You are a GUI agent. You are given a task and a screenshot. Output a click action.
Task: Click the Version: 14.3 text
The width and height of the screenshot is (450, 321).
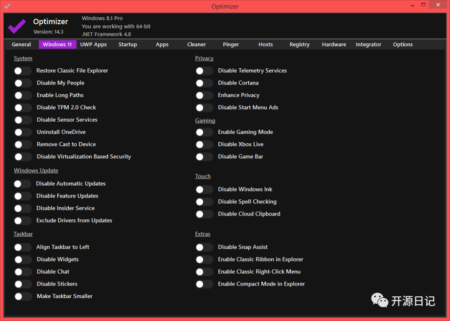(x=48, y=32)
